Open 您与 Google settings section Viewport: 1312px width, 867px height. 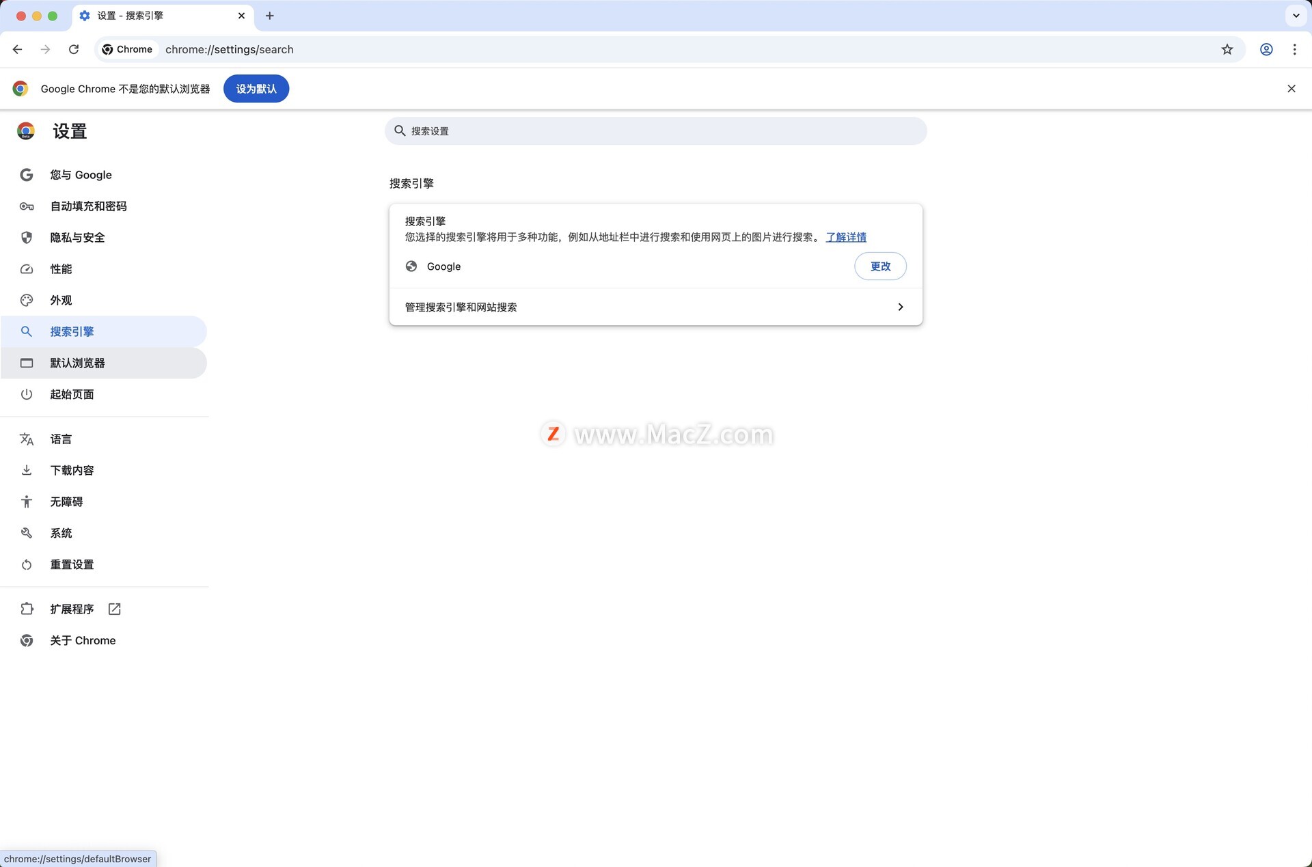coord(104,175)
